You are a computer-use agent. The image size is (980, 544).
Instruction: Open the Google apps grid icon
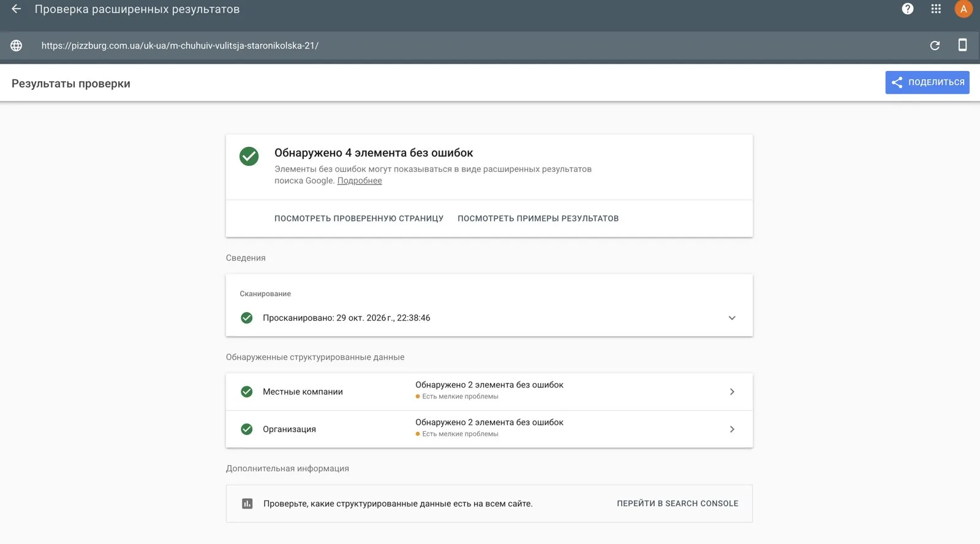[x=936, y=9]
